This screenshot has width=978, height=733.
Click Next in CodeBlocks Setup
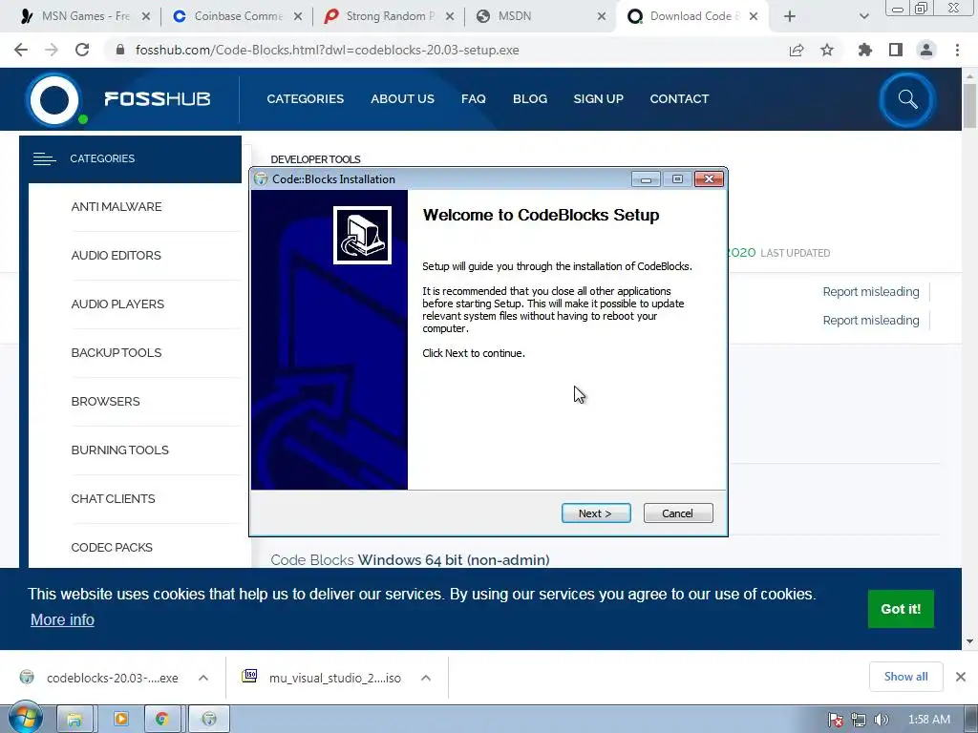(596, 513)
